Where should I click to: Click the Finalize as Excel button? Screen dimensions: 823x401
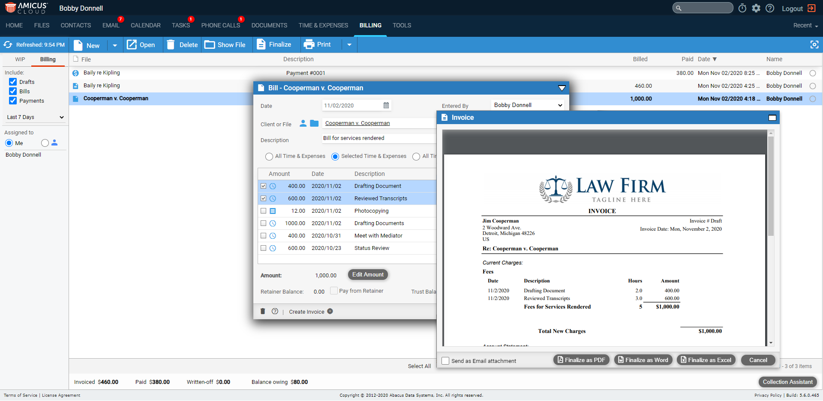[x=706, y=360]
